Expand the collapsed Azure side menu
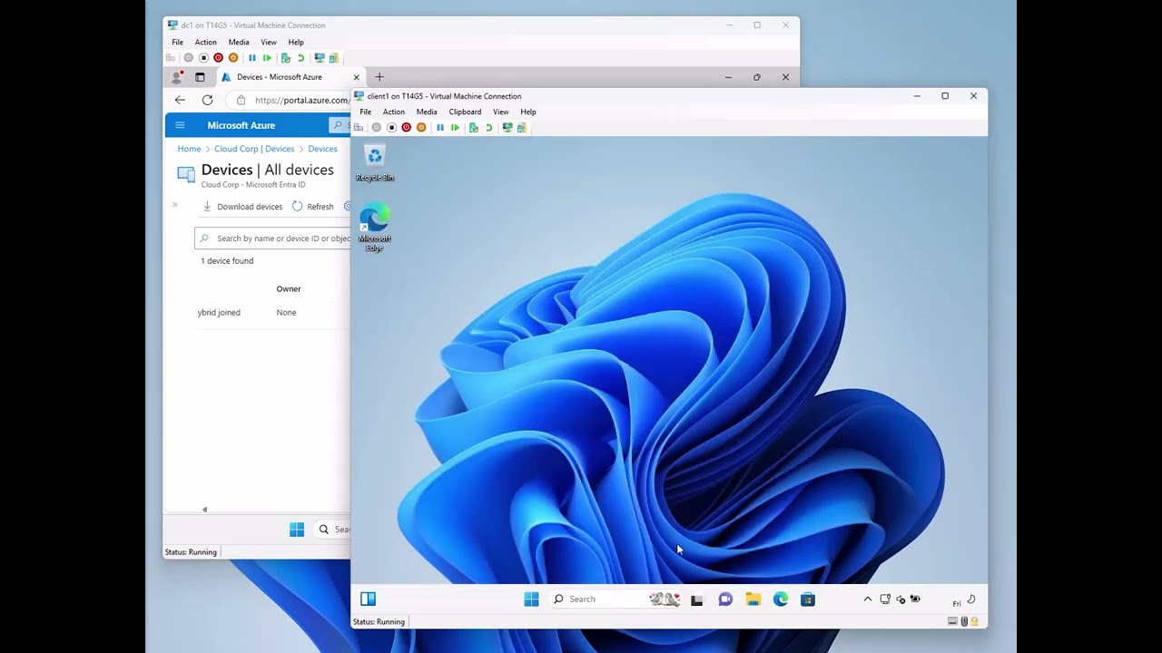 click(175, 204)
